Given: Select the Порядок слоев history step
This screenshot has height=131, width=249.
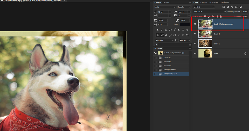Looking at the screenshot, I should 169,70.
